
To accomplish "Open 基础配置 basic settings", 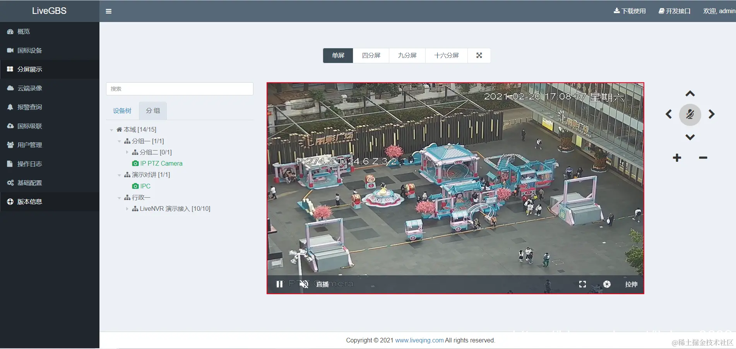I will click(50, 183).
